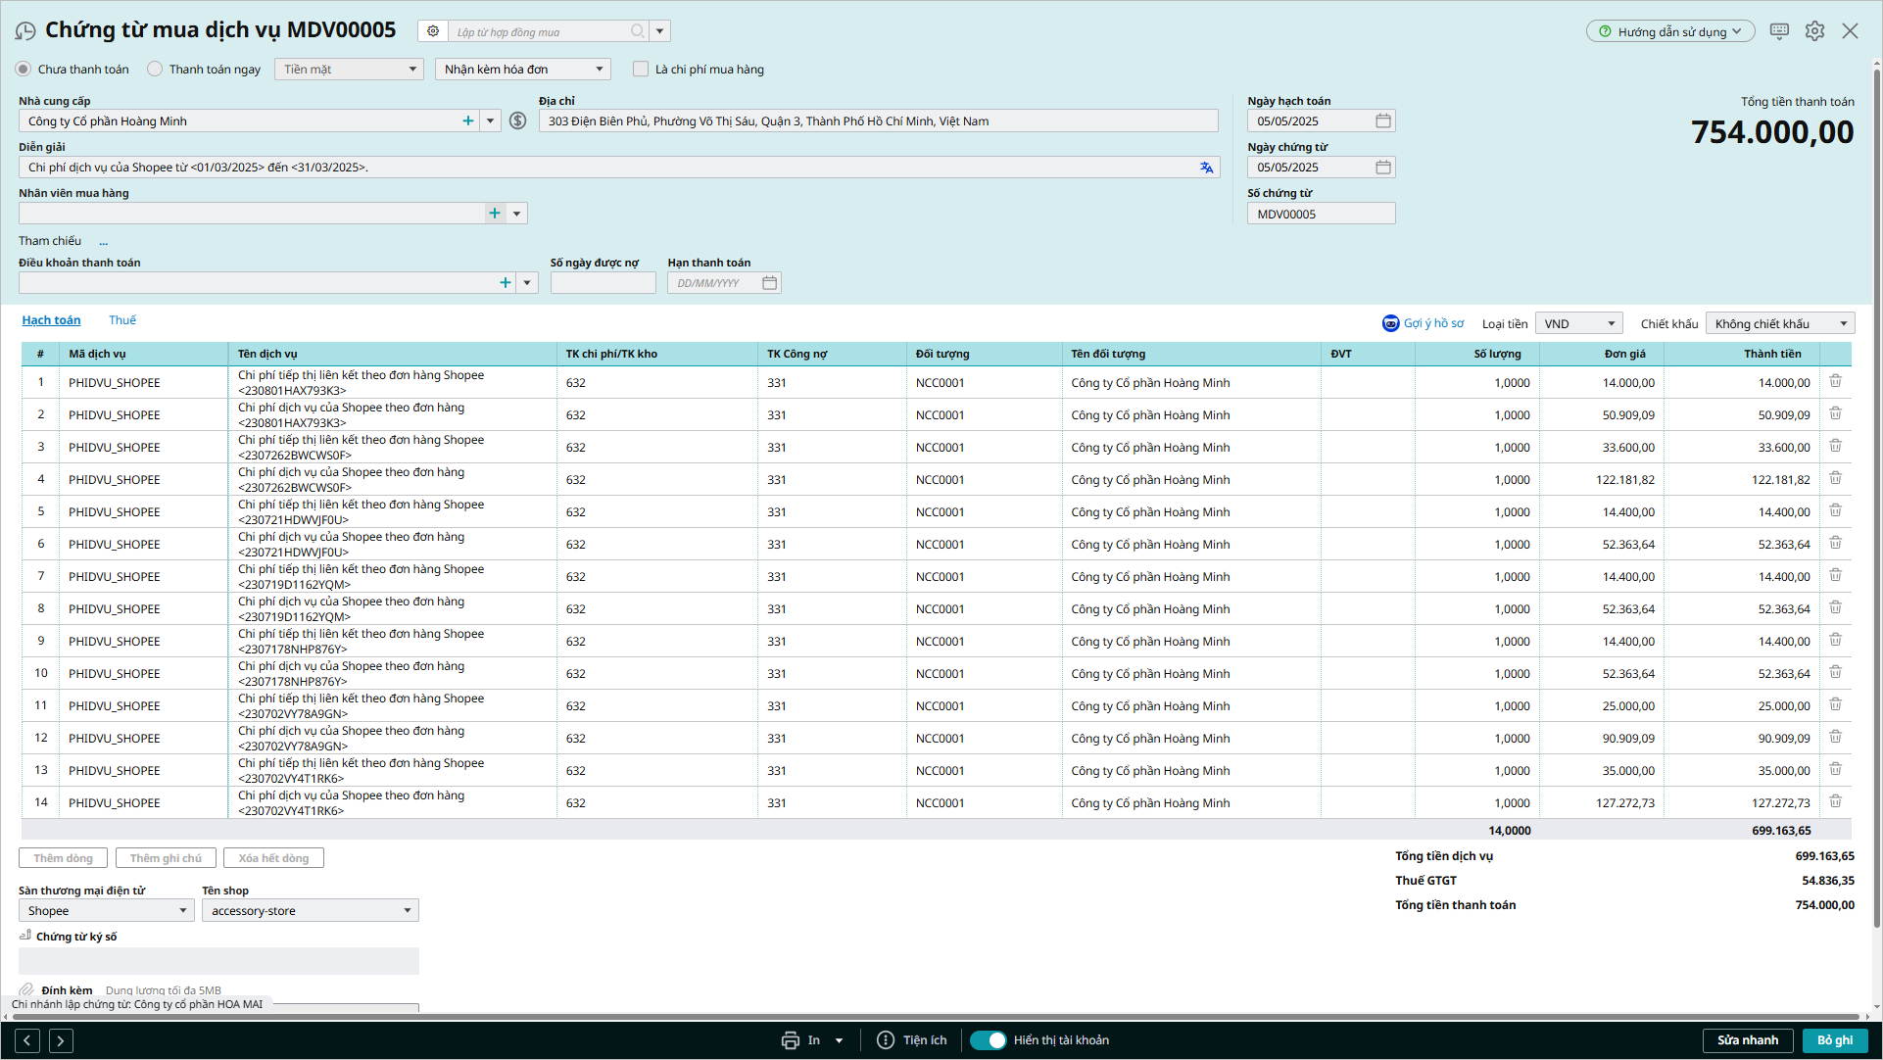Click the translate icon in Diễn giải field
The width and height of the screenshot is (1883, 1060).
pyautogui.click(x=1206, y=168)
